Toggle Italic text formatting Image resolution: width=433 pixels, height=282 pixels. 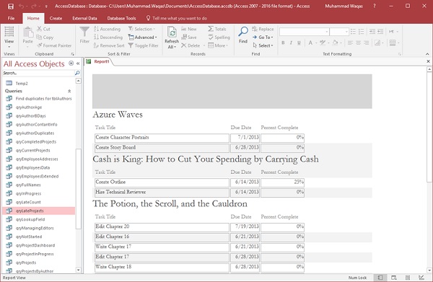click(291, 43)
